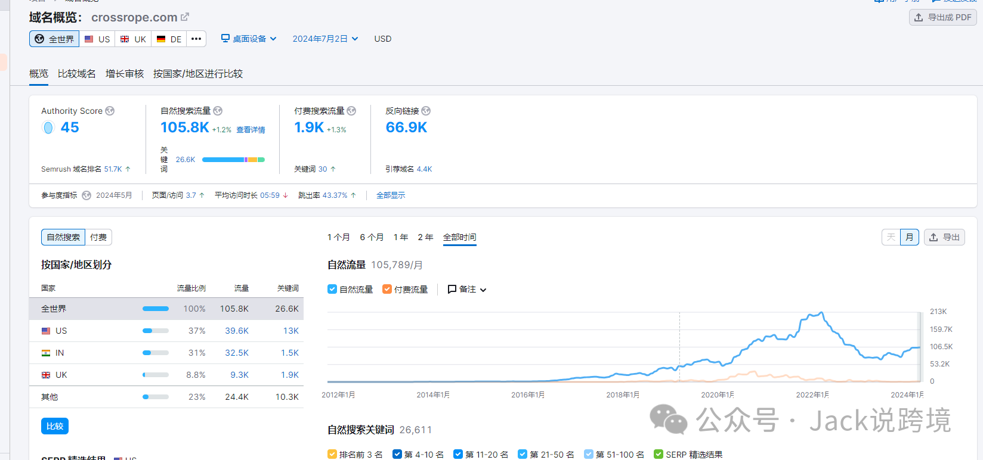Click the globe icon beside 参与度指标
Viewport: 983px width, 460px height.
pos(86,195)
